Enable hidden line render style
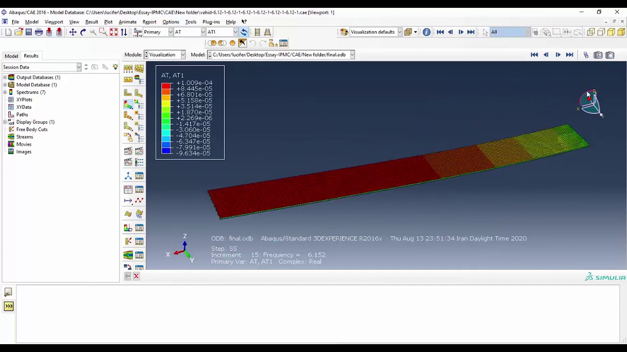627x352 pixels. click(x=601, y=32)
